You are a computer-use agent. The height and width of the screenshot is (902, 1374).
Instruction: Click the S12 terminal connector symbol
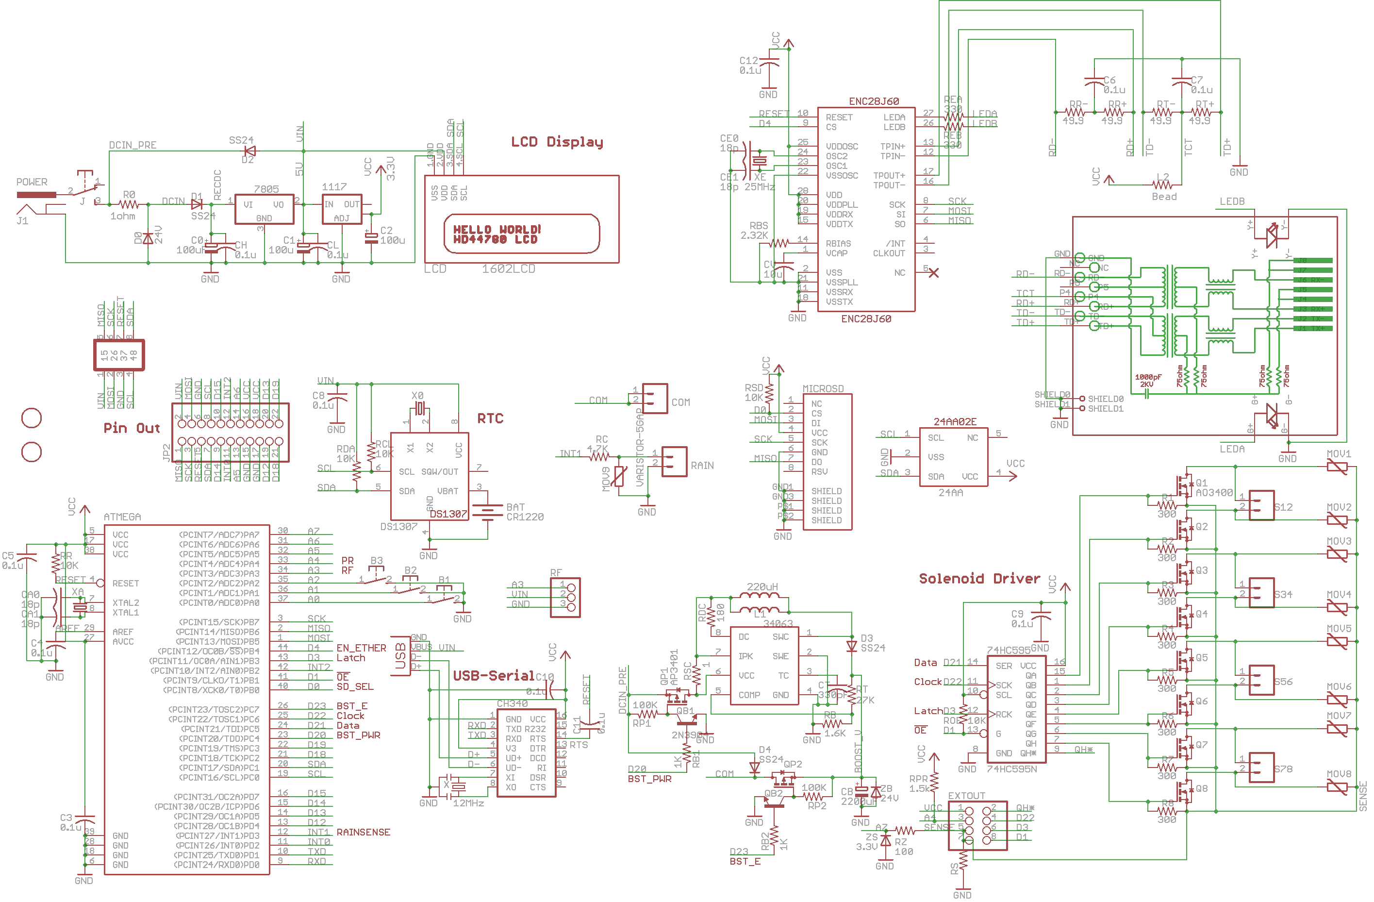[x=1261, y=506]
